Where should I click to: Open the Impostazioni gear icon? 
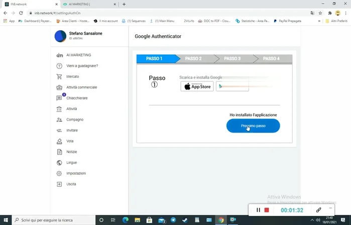59,173
